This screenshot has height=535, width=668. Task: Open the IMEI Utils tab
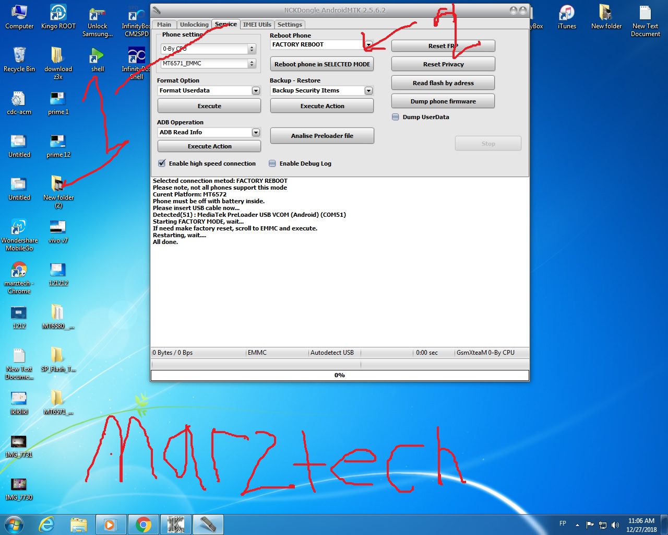click(257, 25)
